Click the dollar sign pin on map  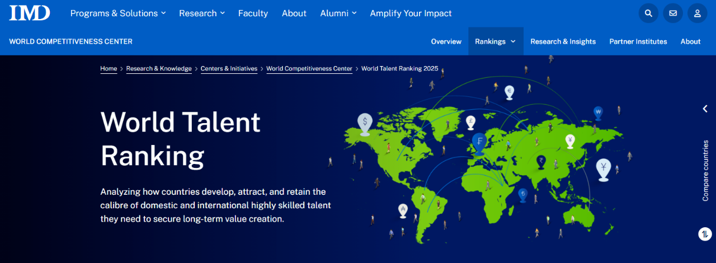(x=365, y=122)
